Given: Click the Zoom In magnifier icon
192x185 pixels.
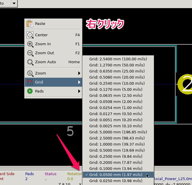Looking at the screenshot, I should (x=30, y=44).
